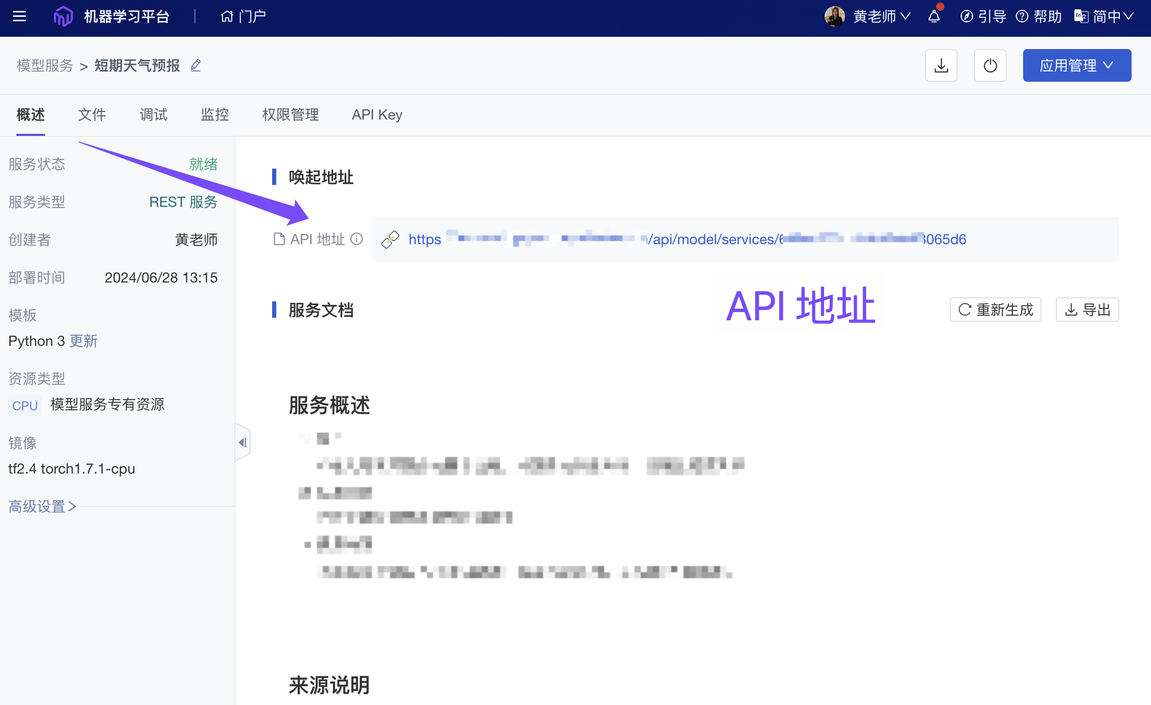Click the link icon beside the API URL
This screenshot has height=705, width=1151.
click(x=390, y=239)
